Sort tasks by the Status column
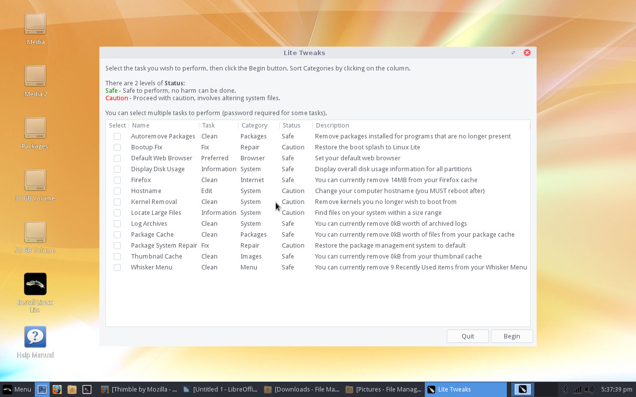This screenshot has width=636, height=397. (x=291, y=125)
